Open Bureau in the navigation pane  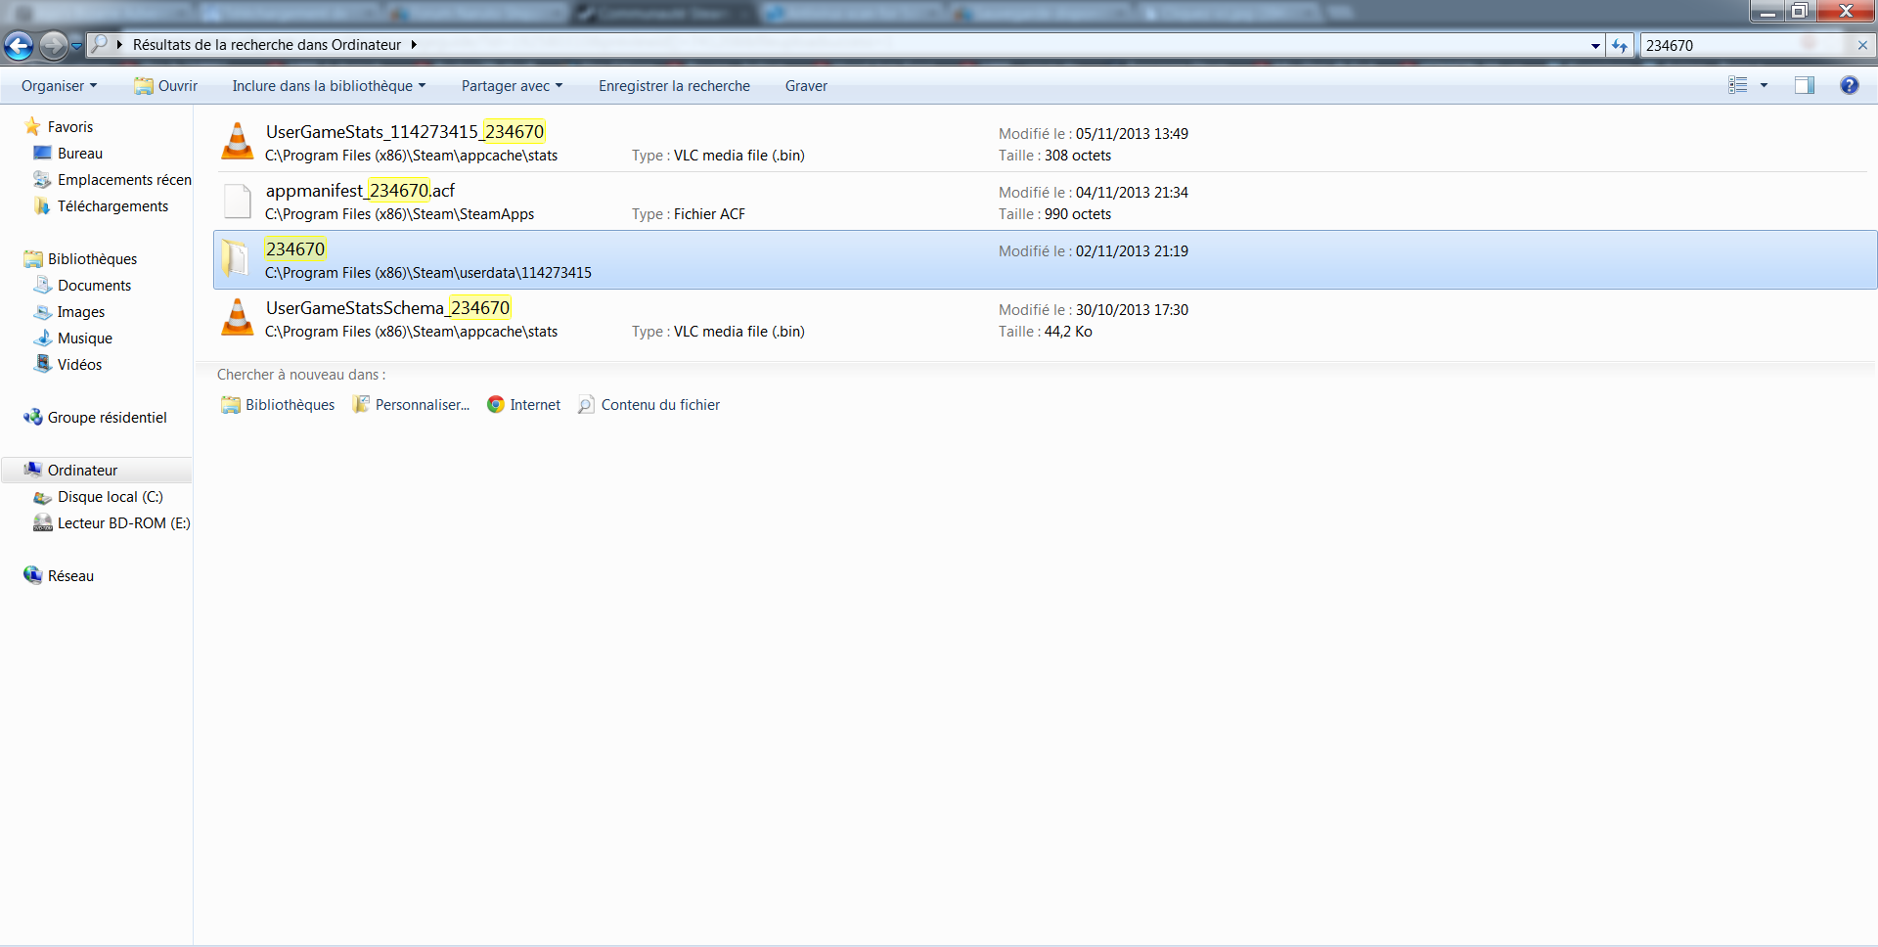point(80,154)
